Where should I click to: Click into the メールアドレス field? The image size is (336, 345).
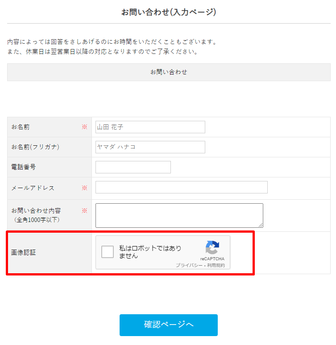pyautogui.click(x=181, y=187)
